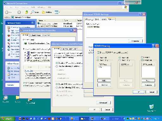
Task: Click the help question mark in TCP/IP Filtering
Action: 153,46
